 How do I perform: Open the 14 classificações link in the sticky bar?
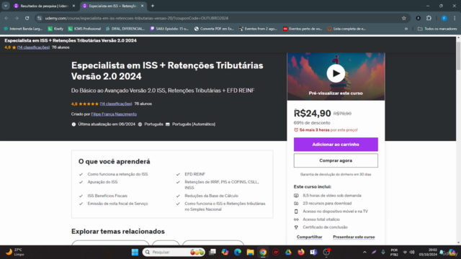tap(33, 47)
